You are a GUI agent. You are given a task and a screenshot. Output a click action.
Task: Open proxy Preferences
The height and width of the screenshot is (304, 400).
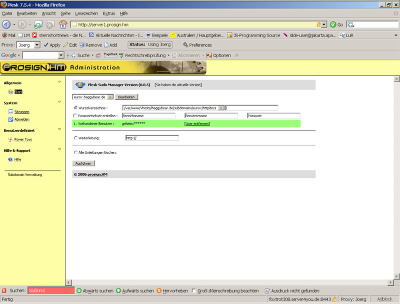click(x=197, y=45)
